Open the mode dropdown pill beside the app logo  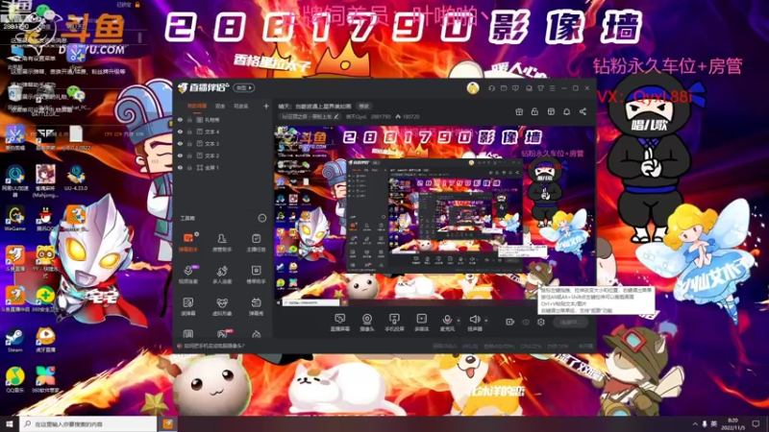click(x=244, y=88)
